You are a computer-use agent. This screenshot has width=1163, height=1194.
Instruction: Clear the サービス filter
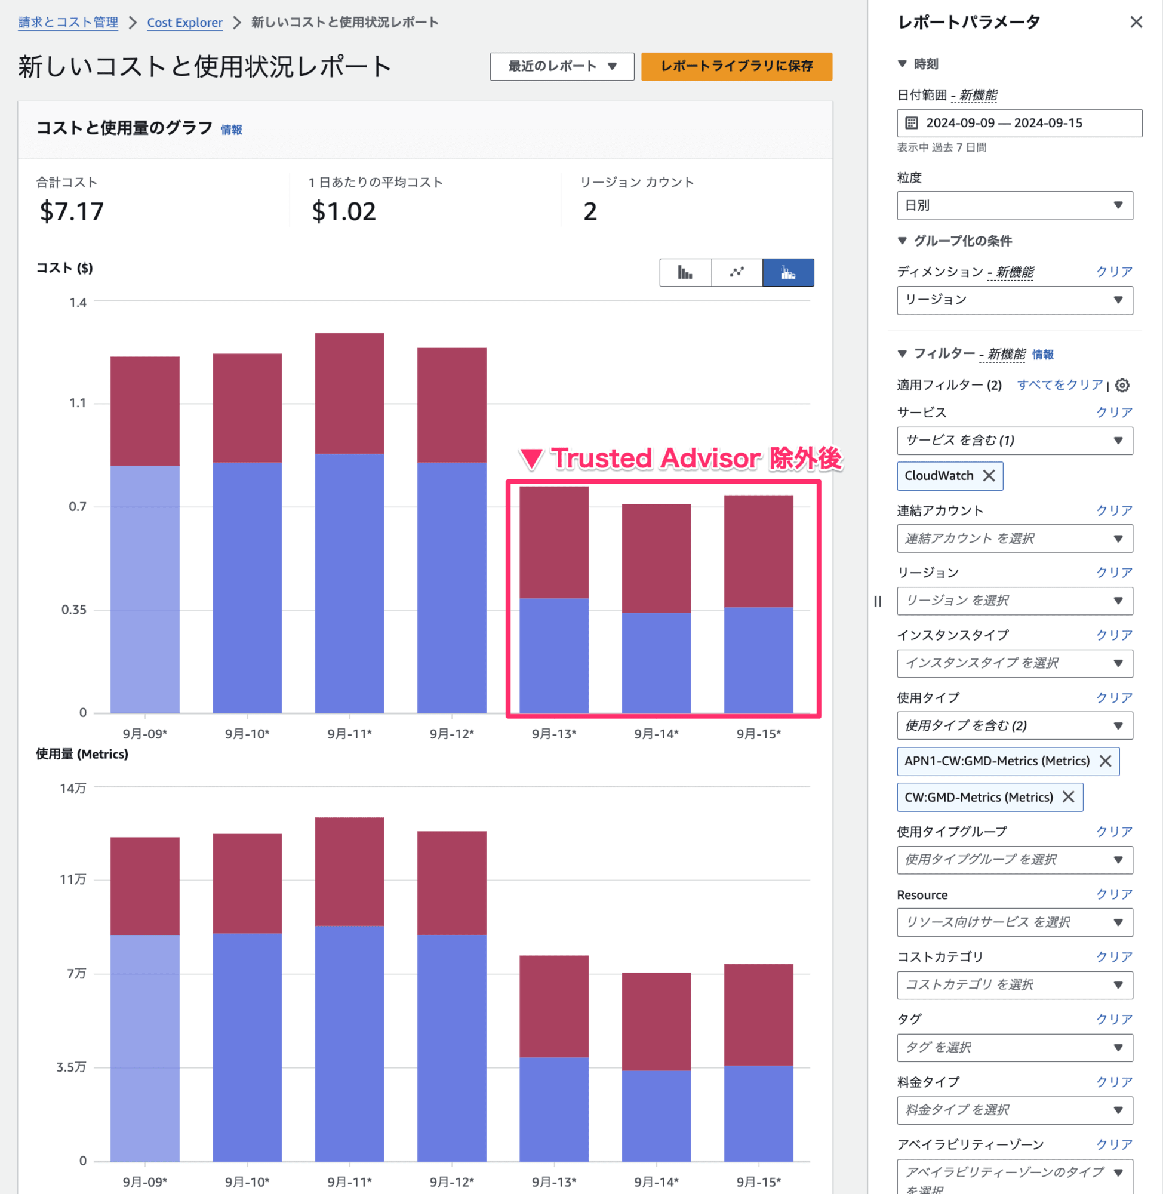(x=1114, y=413)
